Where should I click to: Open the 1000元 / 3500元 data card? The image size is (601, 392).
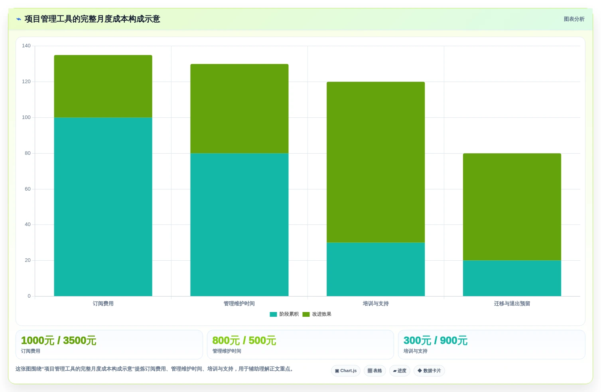tap(109, 345)
